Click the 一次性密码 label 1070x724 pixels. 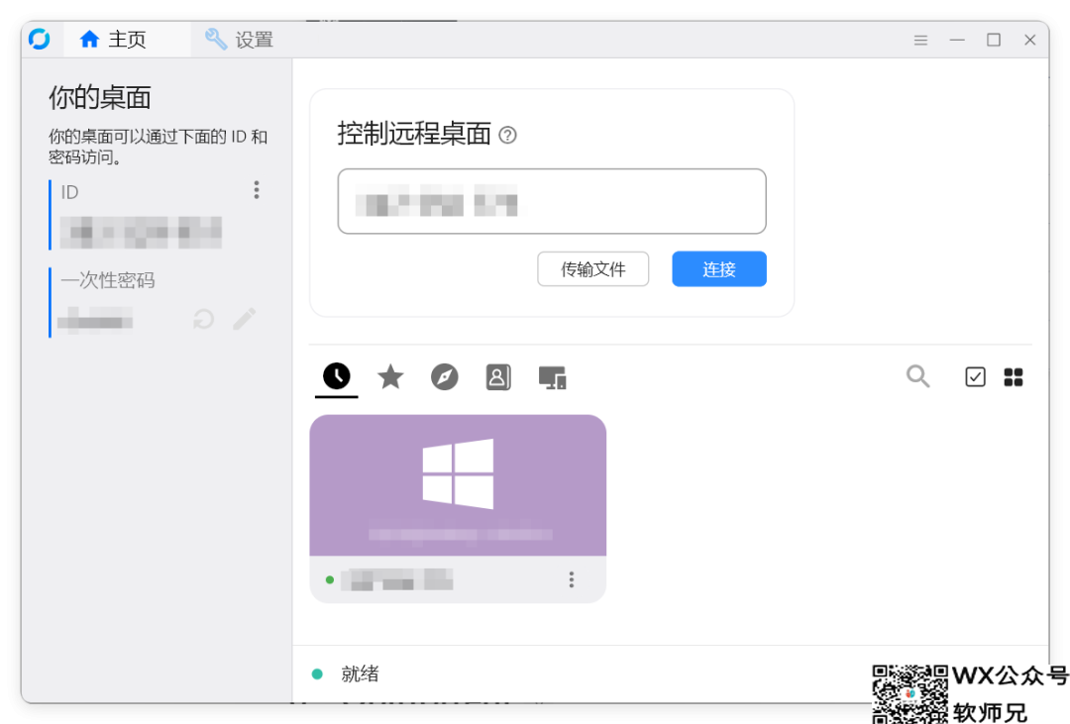tap(108, 280)
